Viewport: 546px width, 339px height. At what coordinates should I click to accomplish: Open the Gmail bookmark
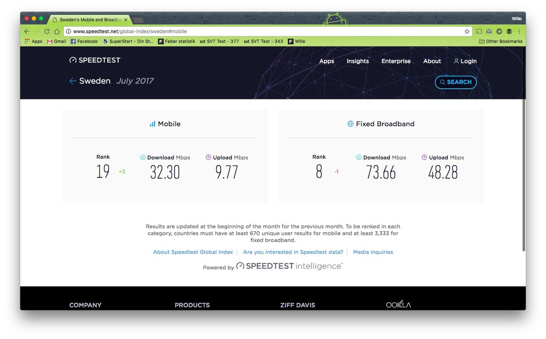coord(56,41)
